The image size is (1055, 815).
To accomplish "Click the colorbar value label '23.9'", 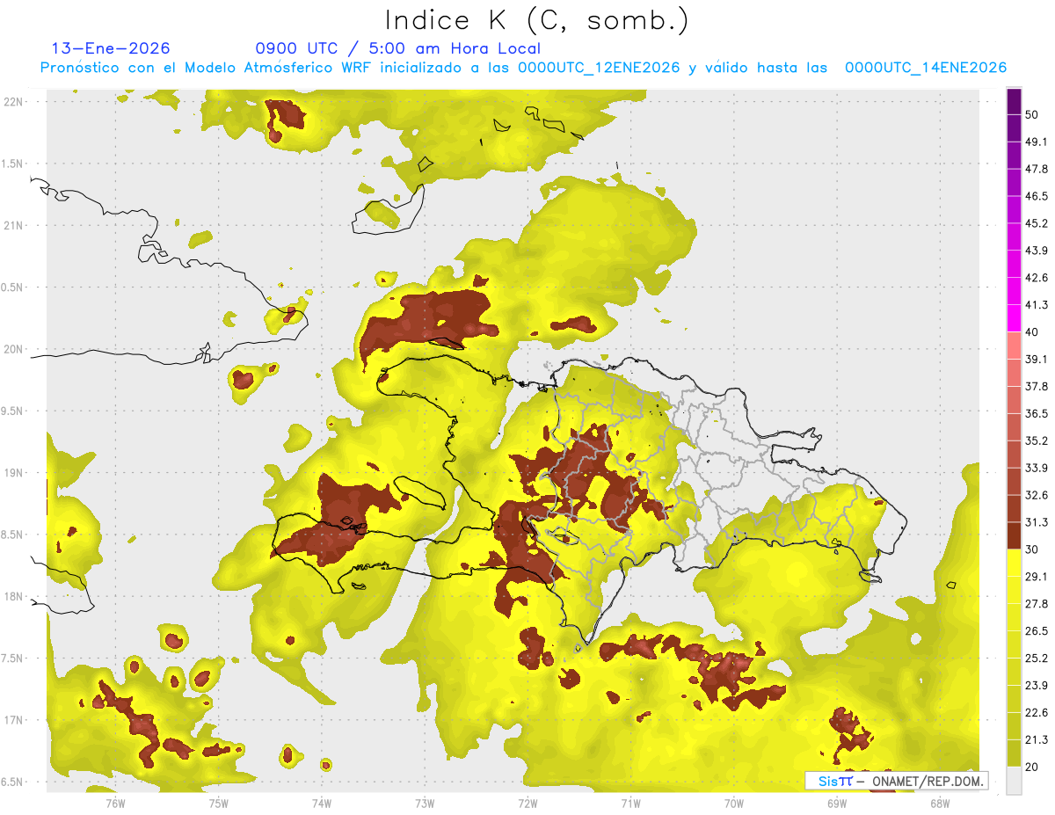I will click(x=1037, y=686).
